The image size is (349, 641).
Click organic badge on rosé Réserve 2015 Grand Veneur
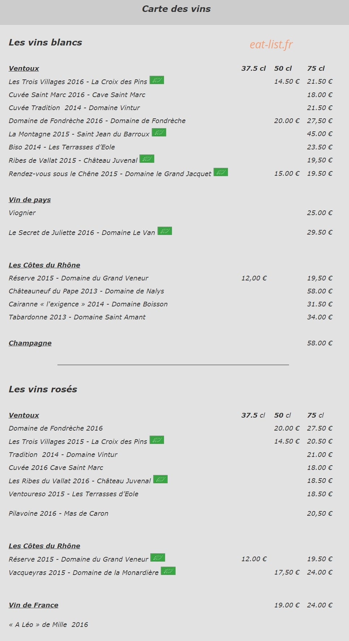[x=158, y=558]
